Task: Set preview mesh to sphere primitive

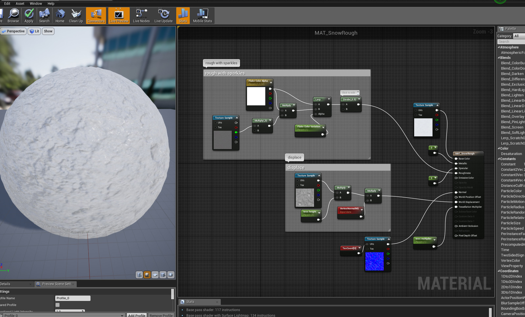Action: (147, 275)
